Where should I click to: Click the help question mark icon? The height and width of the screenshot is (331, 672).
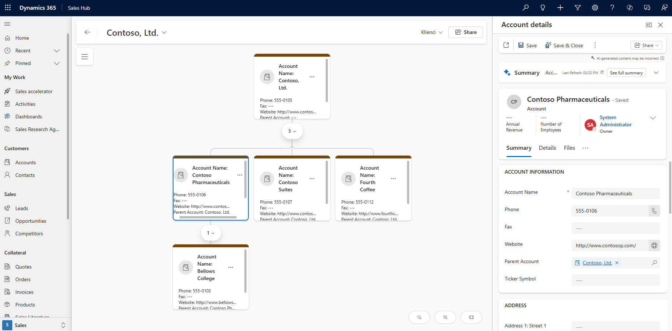tap(612, 8)
